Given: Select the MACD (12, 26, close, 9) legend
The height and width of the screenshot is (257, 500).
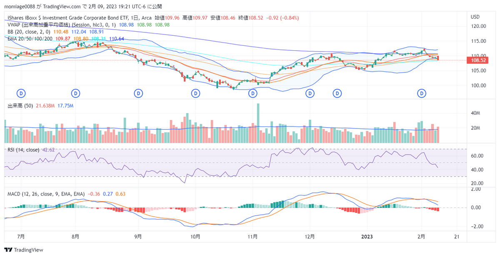Looking at the screenshot, I should (46, 194).
